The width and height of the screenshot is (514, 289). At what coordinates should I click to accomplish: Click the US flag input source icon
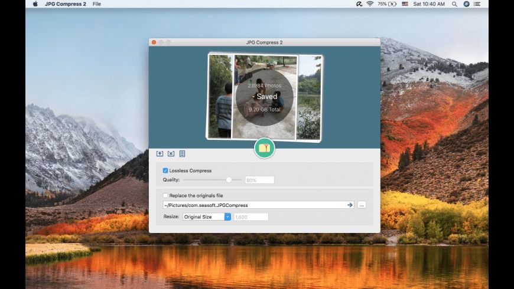point(405,4)
